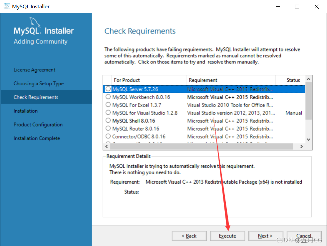Sort by the For Product column header
The width and height of the screenshot is (327, 246).
coord(149,80)
